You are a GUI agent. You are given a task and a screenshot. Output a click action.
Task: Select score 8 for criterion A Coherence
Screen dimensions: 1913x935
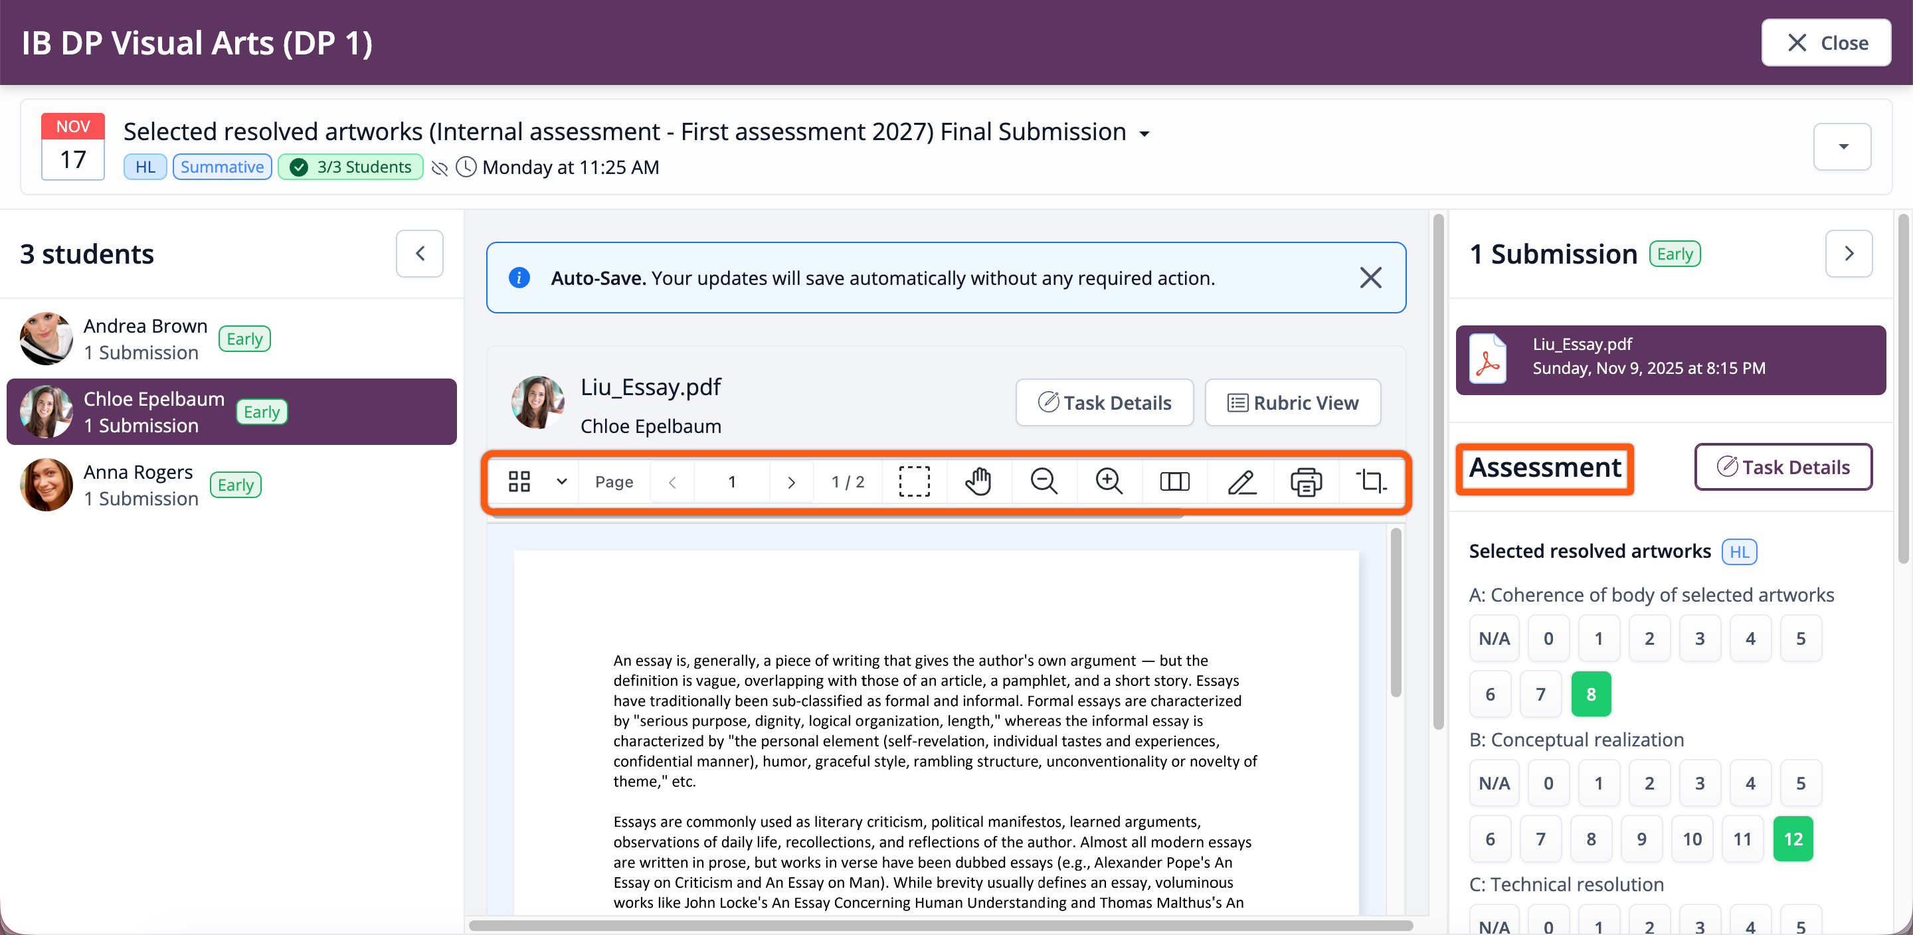(1591, 694)
